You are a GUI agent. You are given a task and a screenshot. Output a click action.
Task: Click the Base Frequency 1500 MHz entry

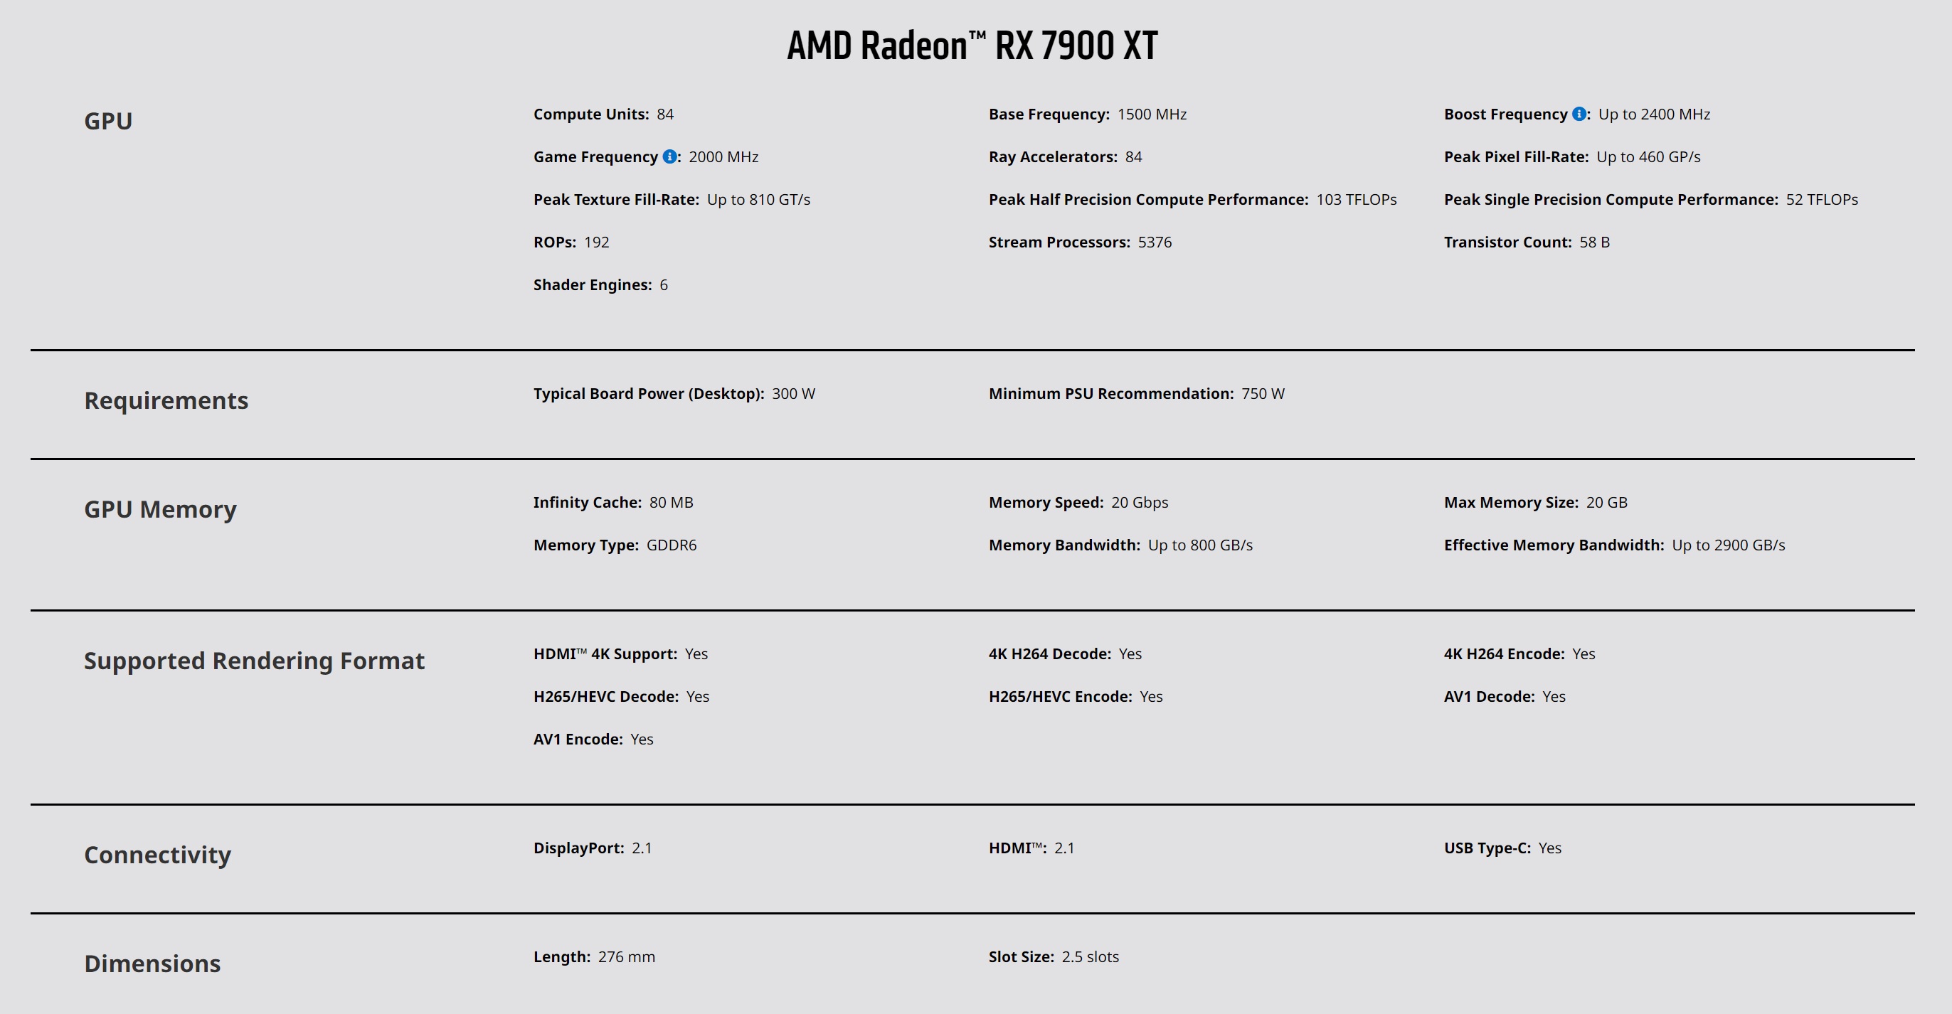pos(1088,114)
